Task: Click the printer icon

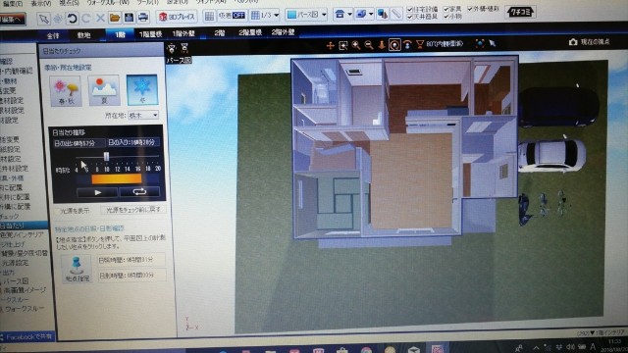Action: [x=143, y=18]
